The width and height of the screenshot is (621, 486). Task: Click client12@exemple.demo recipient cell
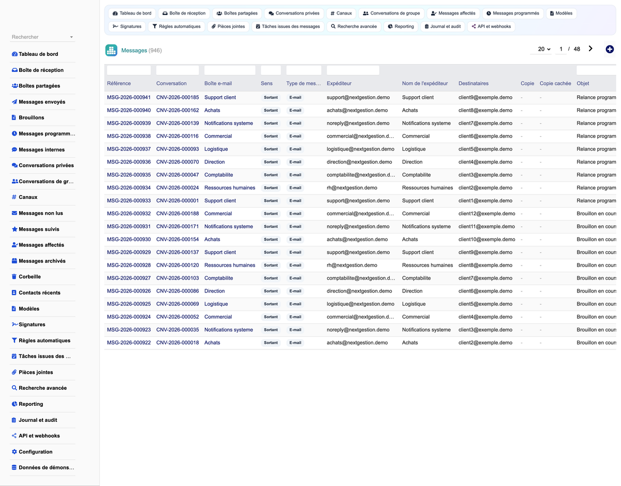tap(487, 214)
